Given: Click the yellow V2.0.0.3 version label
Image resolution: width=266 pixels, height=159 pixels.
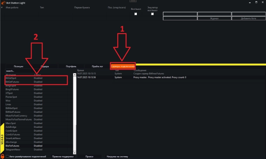Looking at the screenshot, I should [2, 139].
